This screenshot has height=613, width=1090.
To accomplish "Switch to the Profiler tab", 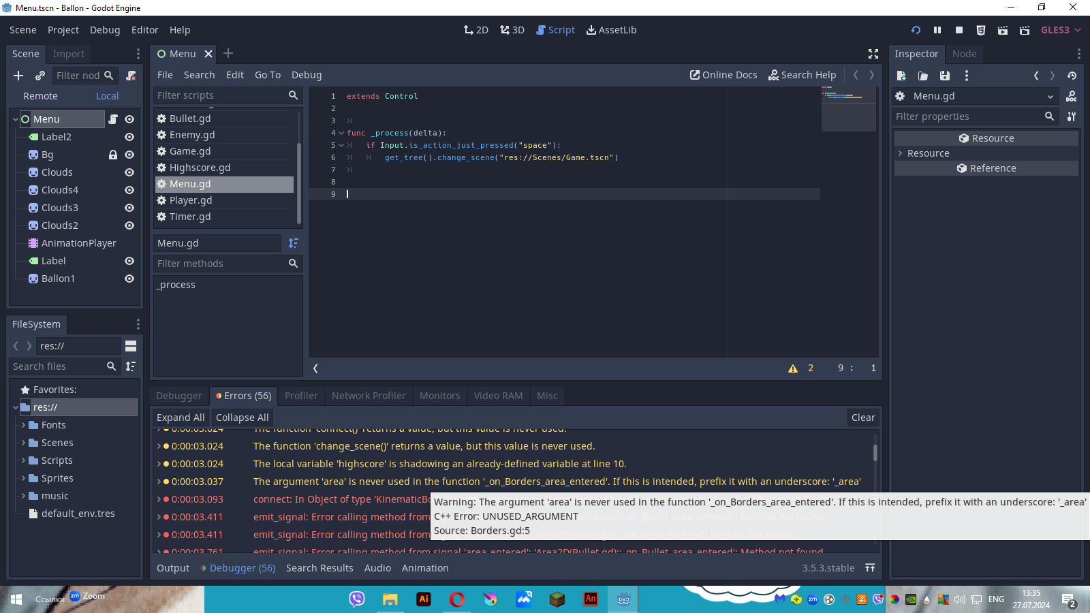I will coord(301,396).
